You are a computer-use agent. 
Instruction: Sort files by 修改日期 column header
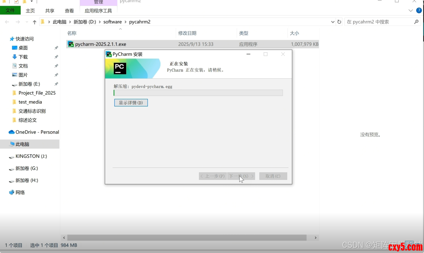click(x=187, y=33)
